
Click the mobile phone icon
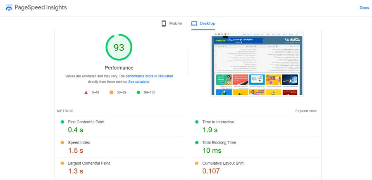click(x=164, y=24)
